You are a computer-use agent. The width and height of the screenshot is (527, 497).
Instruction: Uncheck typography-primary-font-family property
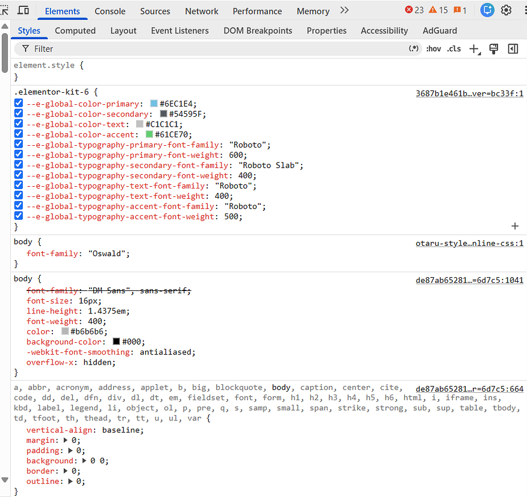click(19, 144)
